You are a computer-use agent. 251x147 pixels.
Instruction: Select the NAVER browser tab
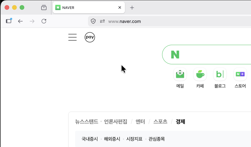click(x=89, y=8)
